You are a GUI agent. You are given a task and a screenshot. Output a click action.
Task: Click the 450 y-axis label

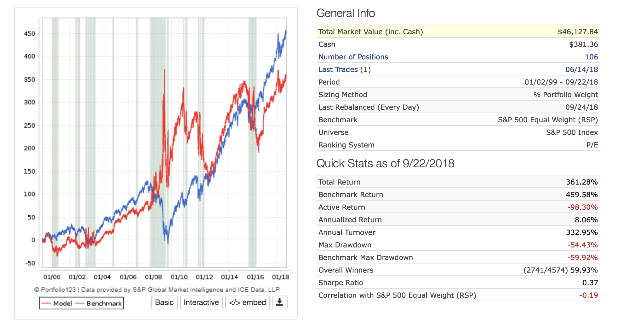(x=30, y=34)
